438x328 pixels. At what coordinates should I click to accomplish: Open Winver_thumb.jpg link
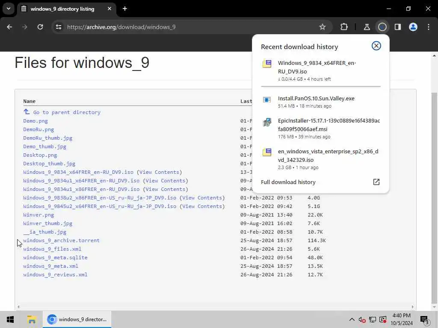click(x=48, y=223)
